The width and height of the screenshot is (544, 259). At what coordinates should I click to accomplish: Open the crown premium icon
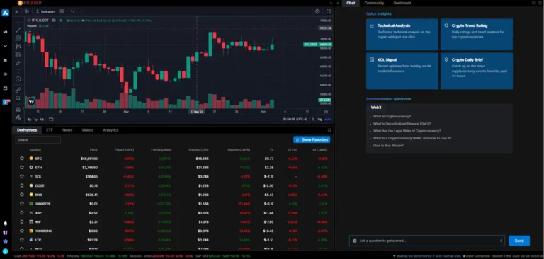click(5, 241)
